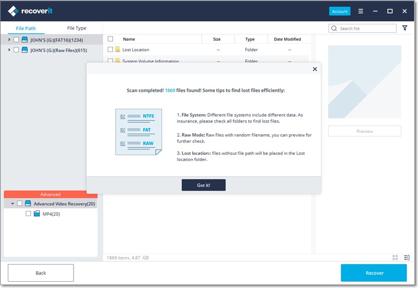The image size is (418, 288).
Task: Click the Folder type cell for Lost Location
Action: point(251,49)
